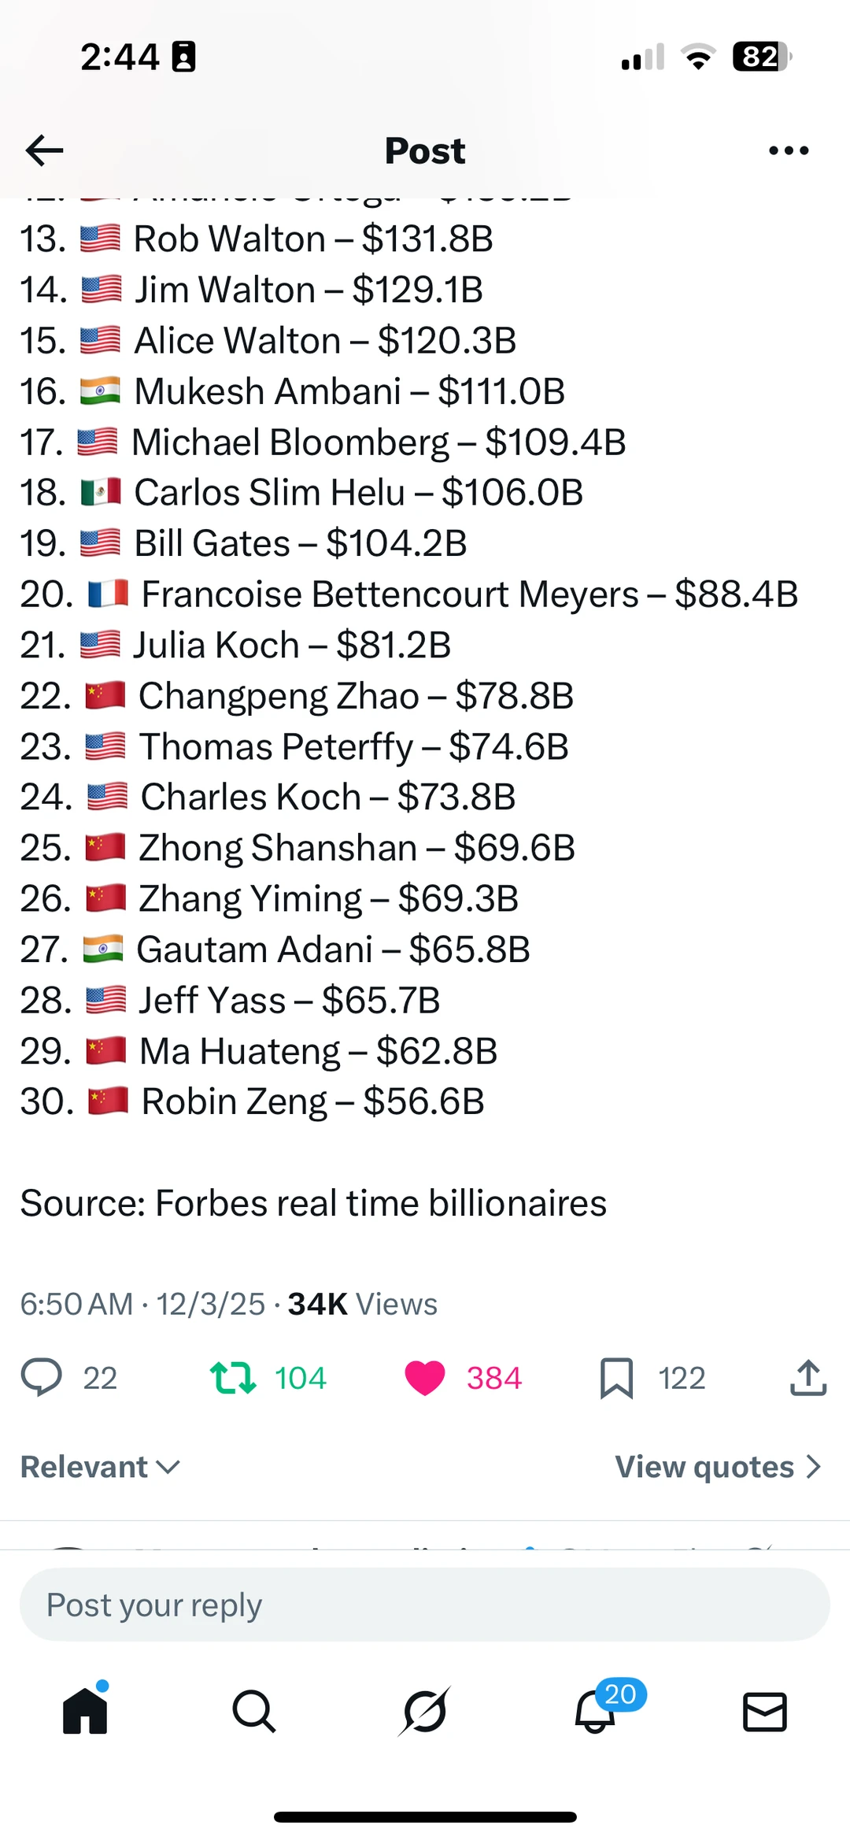Open the Search magnifier tab
Viewport: 850px width, 1840px height.
click(254, 1711)
